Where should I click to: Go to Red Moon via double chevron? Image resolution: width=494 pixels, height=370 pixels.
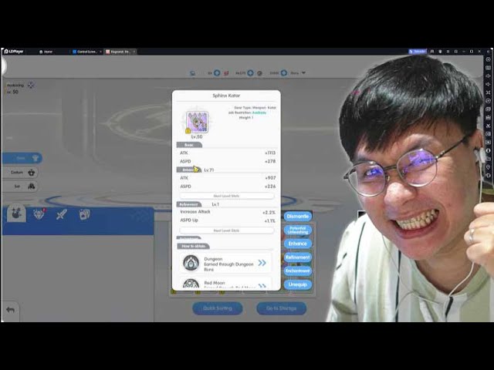pos(262,286)
